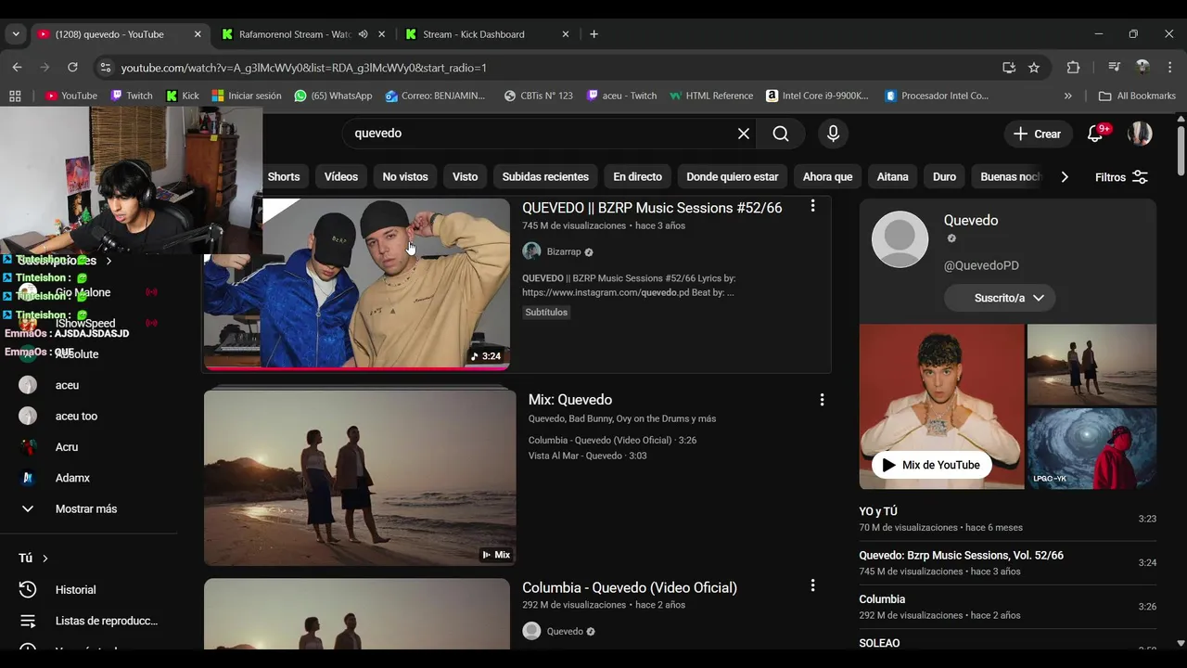Click the search input field
1187x668 pixels.
(x=538, y=134)
